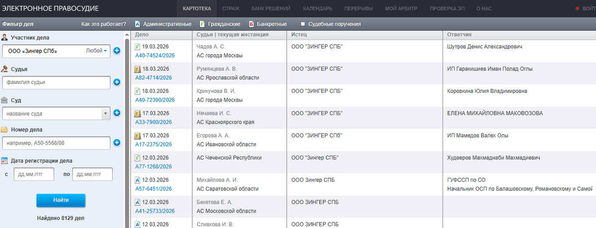Image resolution: width=596 pixels, height=228 pixels.
Task: Open the Как это работает? help link
Action: point(104,24)
